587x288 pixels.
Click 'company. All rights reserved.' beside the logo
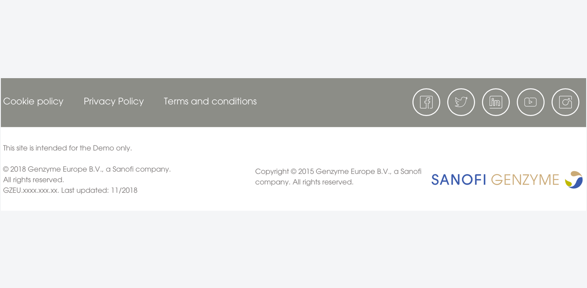[304, 182]
